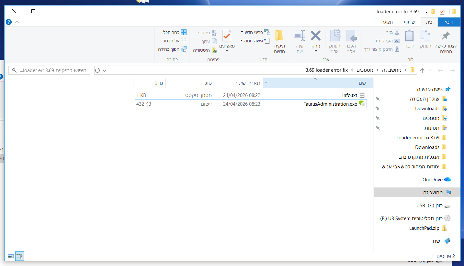Click the refresh icon beside the address bar

click(x=97, y=70)
